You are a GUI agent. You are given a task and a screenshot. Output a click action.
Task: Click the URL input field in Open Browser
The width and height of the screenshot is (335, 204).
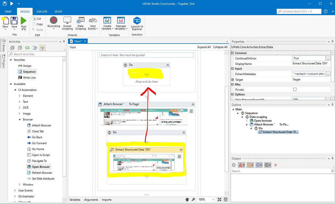point(147,55)
